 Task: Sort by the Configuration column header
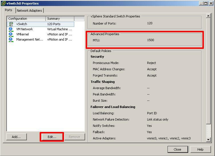pos(26,19)
